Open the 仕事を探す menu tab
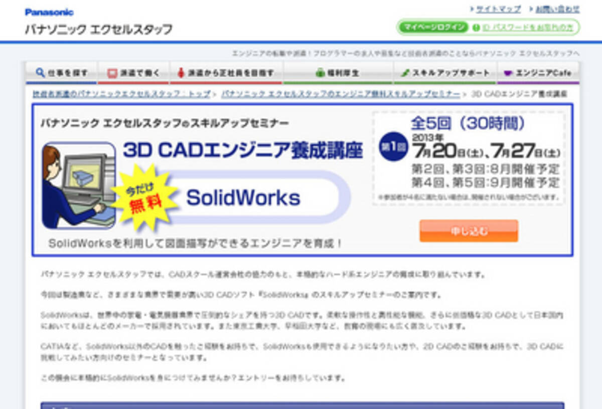This screenshot has height=409, width=602. pos(61,73)
